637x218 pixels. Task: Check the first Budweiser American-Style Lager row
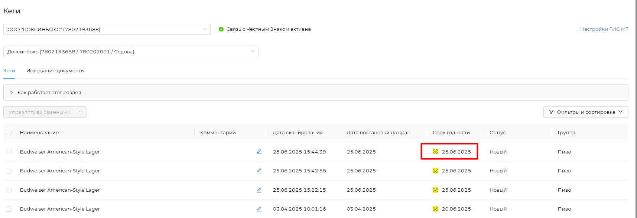click(9, 152)
